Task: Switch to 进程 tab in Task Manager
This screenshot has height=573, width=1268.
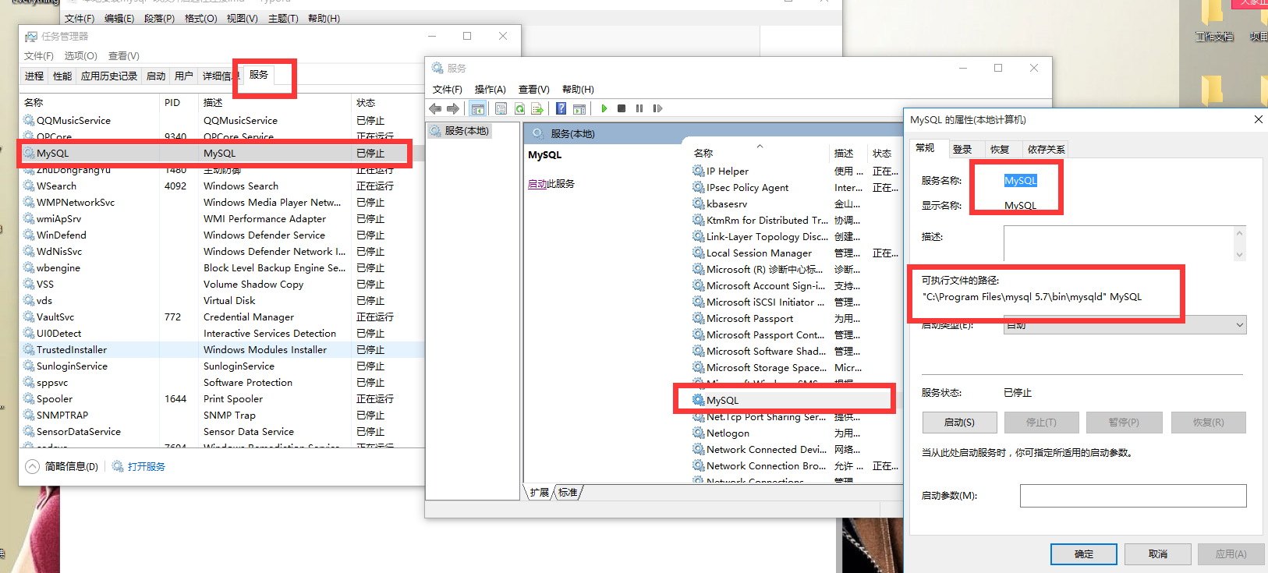Action: point(34,76)
